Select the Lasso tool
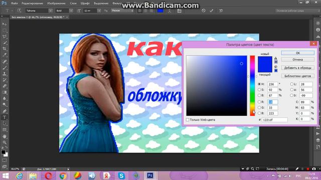Viewport: 321px width, 180px height. coord(5,36)
